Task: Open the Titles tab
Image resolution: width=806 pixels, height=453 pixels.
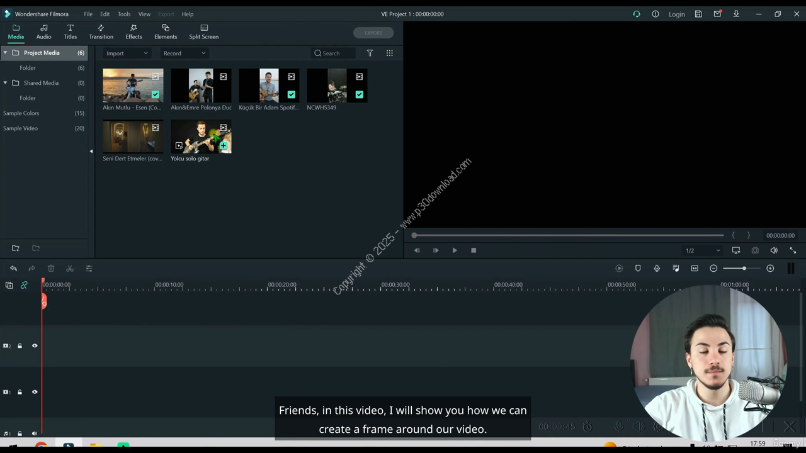Action: tap(70, 32)
